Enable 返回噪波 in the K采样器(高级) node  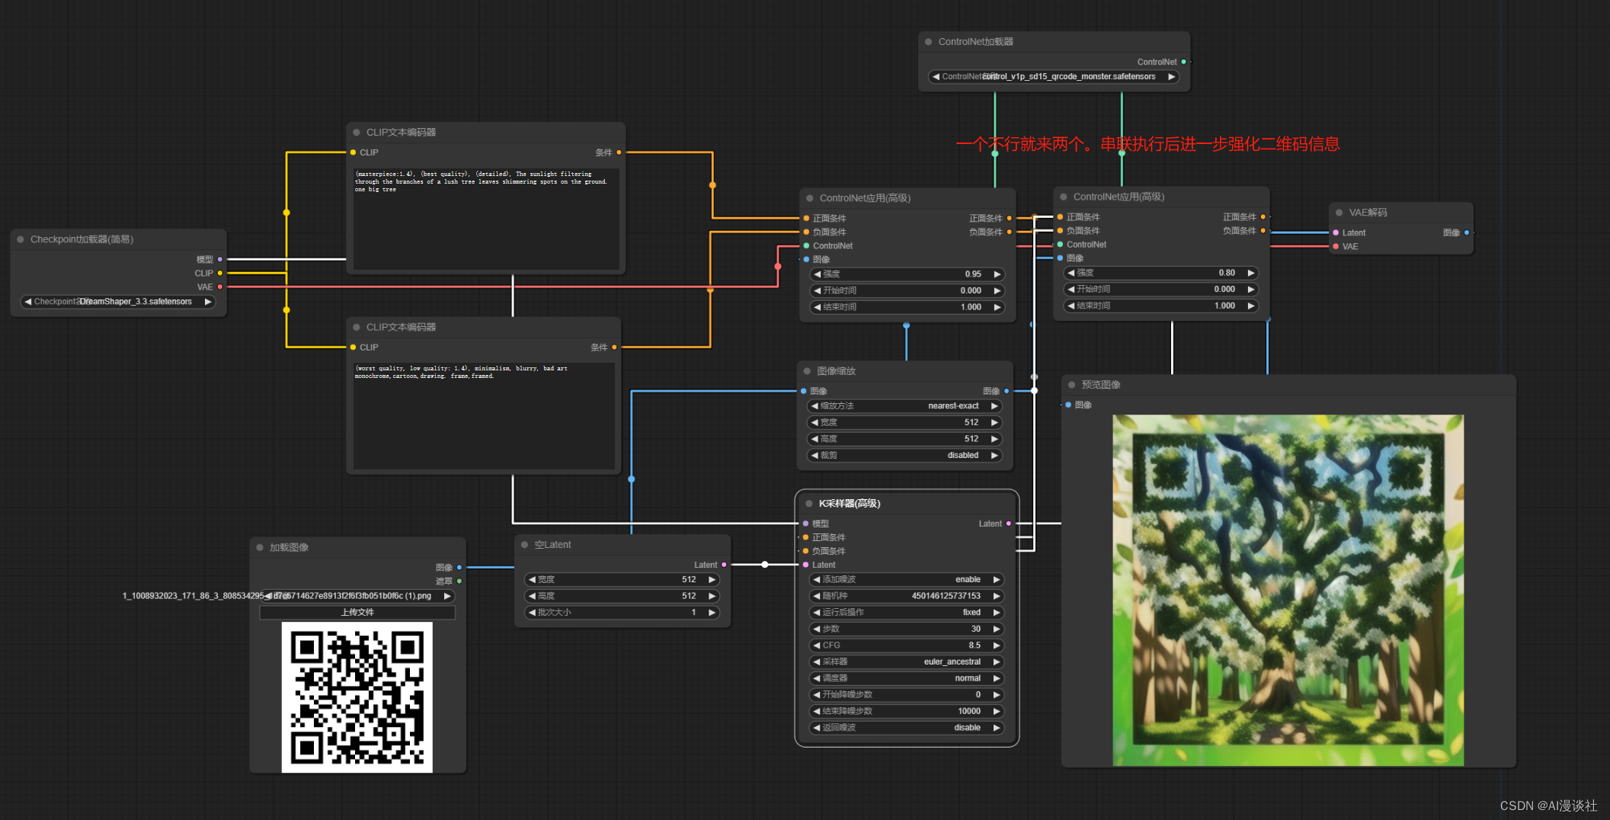905,727
